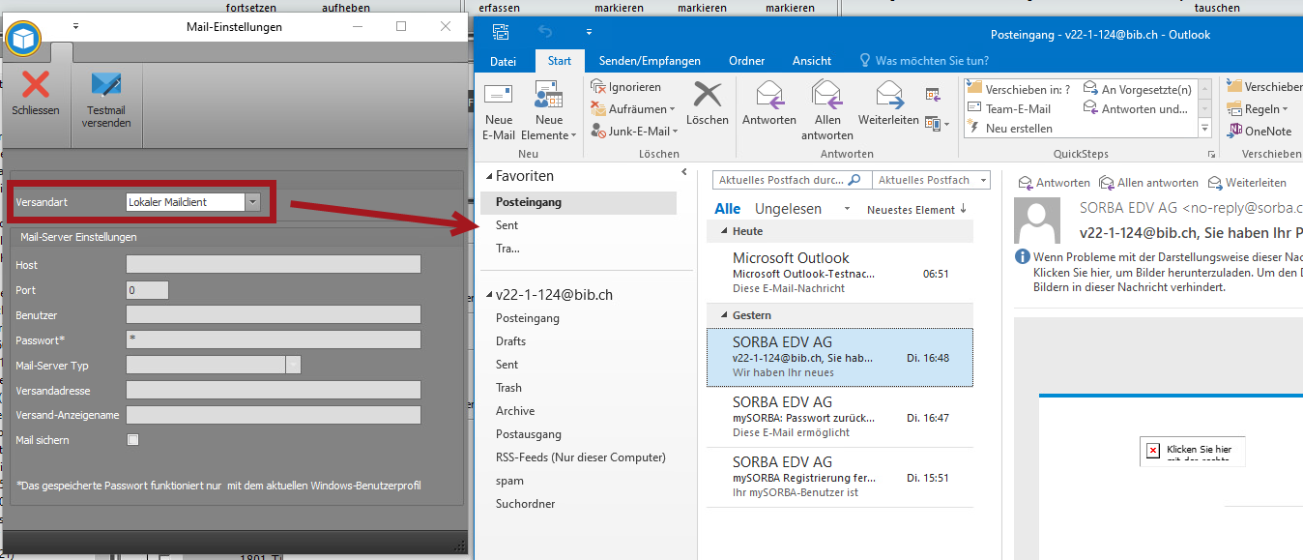Switch to the Ordner tab
This screenshot has height=560, width=1303.
[x=747, y=61]
